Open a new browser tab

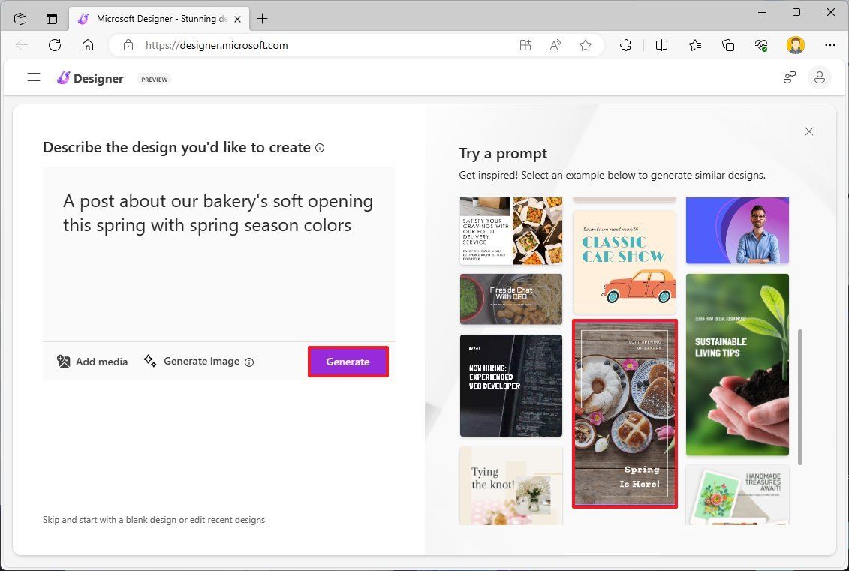click(x=263, y=19)
